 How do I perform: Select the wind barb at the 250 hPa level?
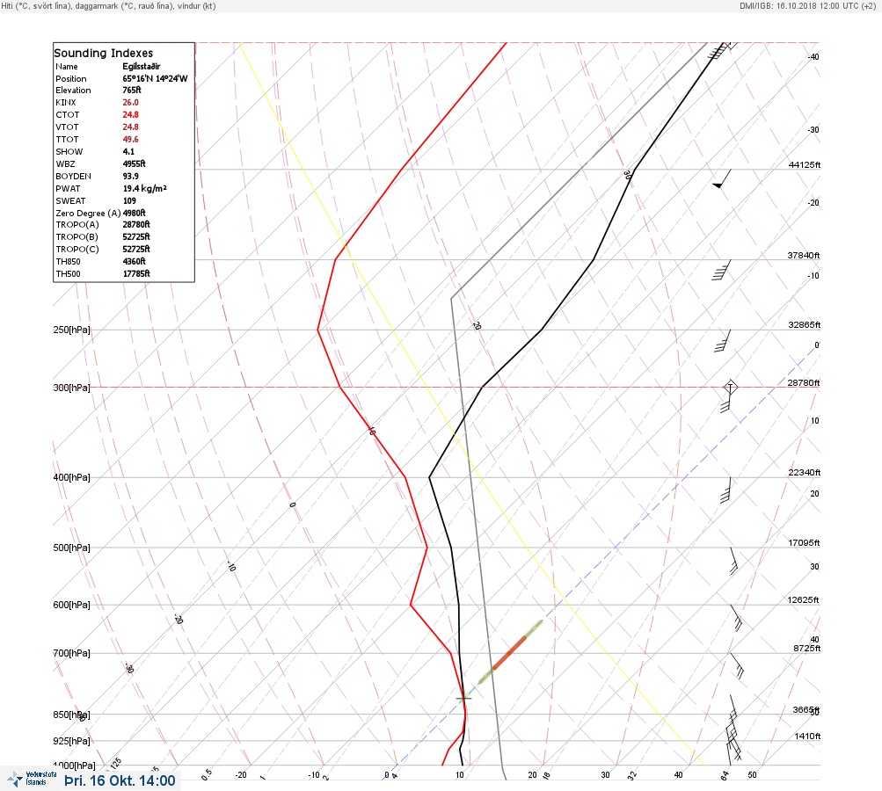(722, 341)
